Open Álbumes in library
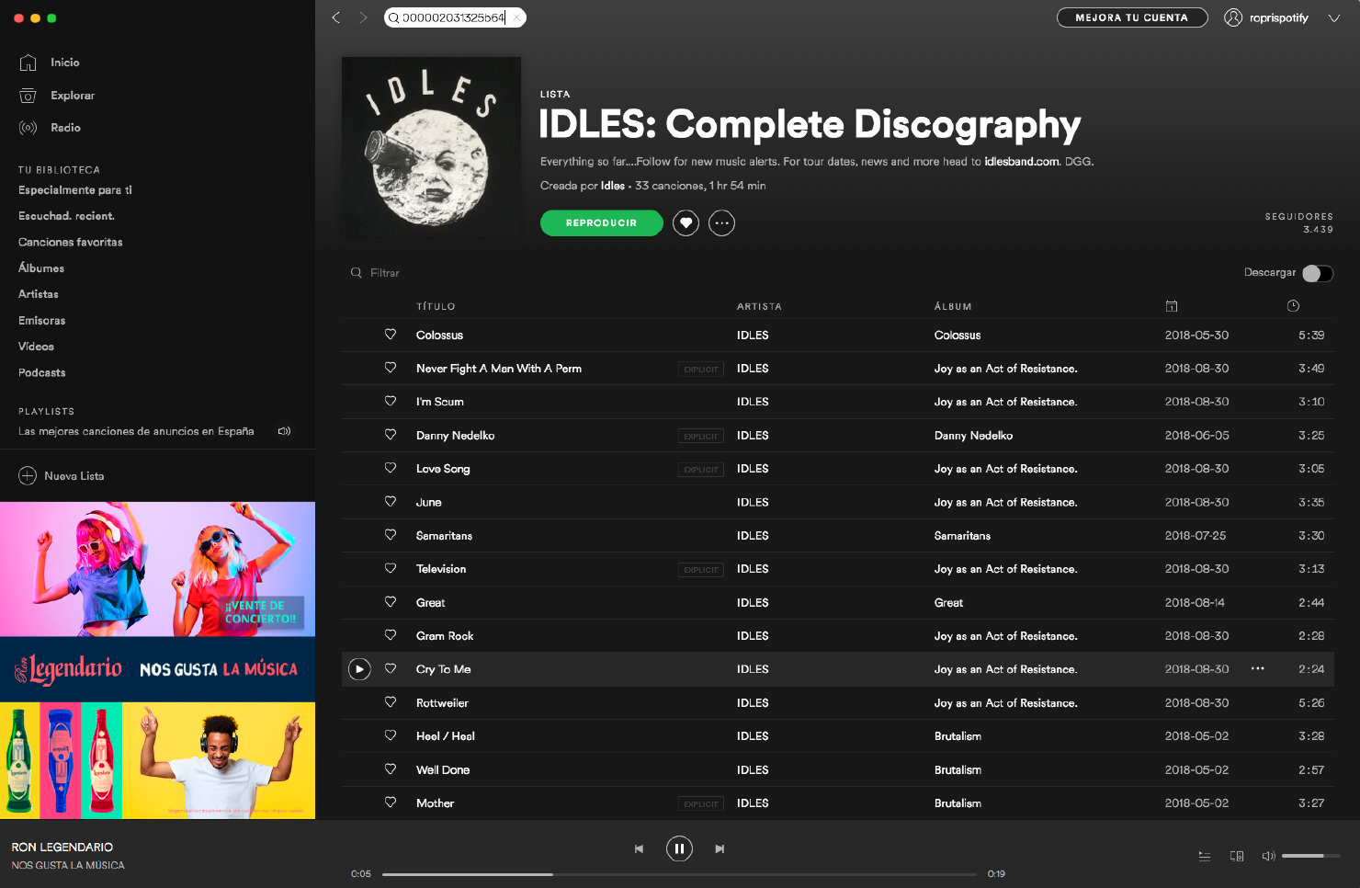This screenshot has height=888, width=1360. [x=41, y=268]
